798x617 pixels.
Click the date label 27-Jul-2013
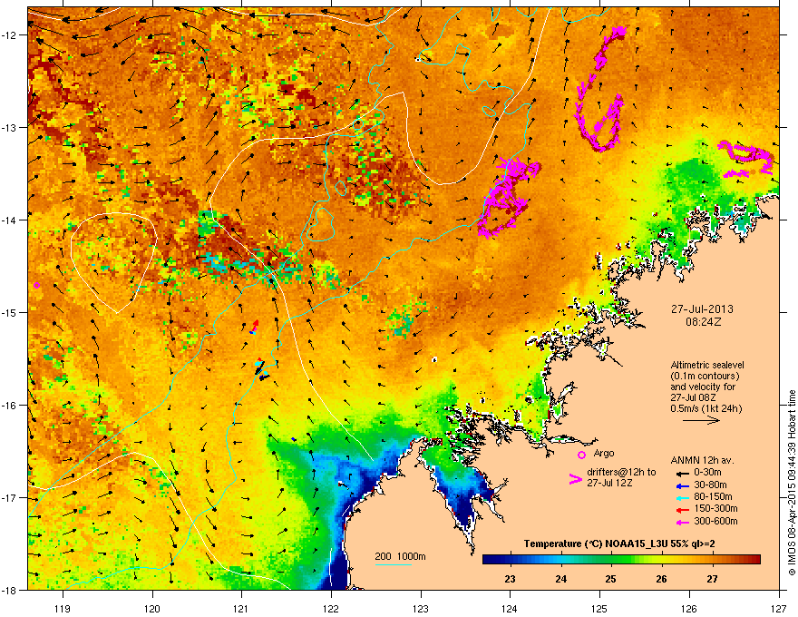[702, 309]
